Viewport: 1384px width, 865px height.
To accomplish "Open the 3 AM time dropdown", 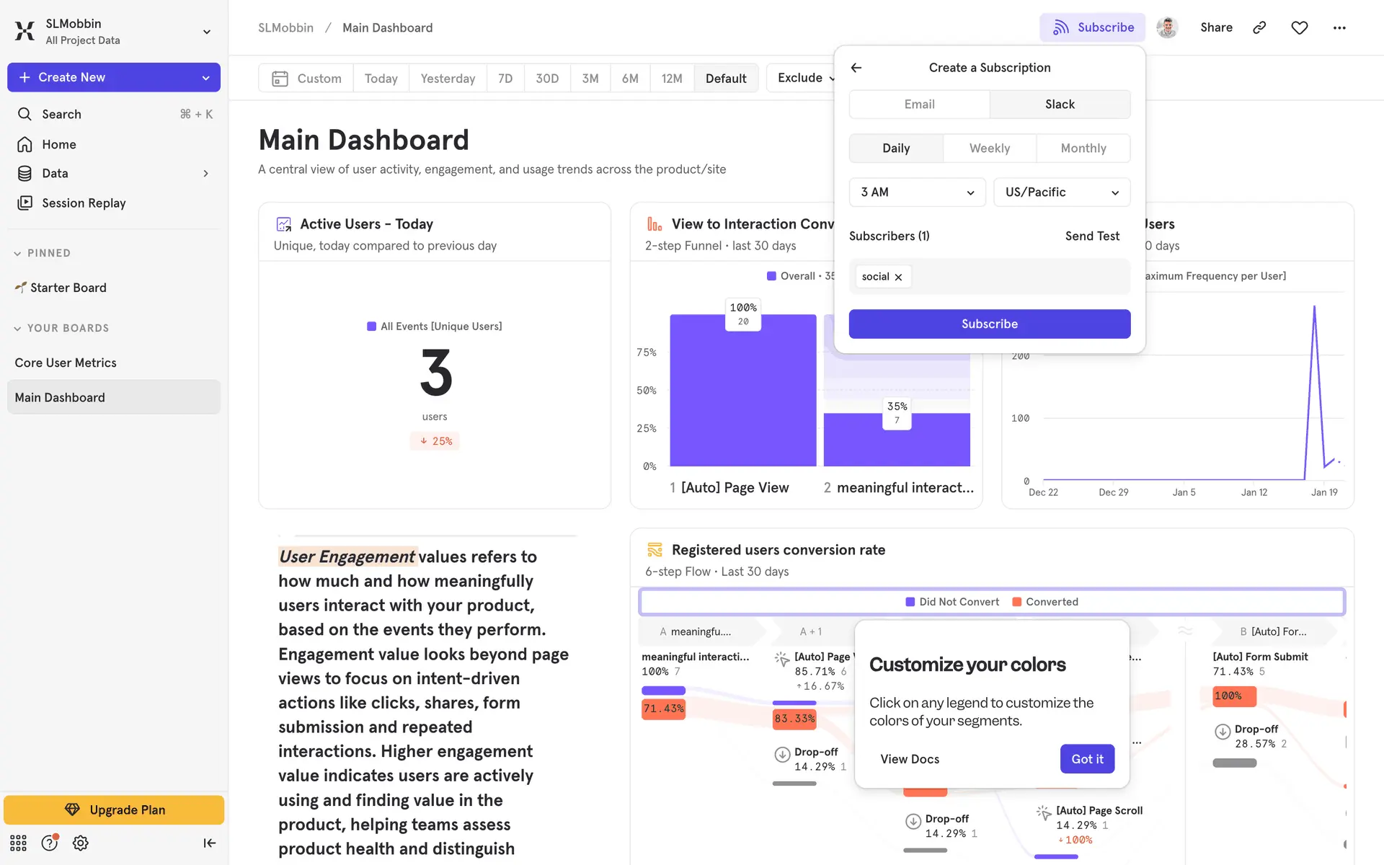I will pyautogui.click(x=917, y=192).
